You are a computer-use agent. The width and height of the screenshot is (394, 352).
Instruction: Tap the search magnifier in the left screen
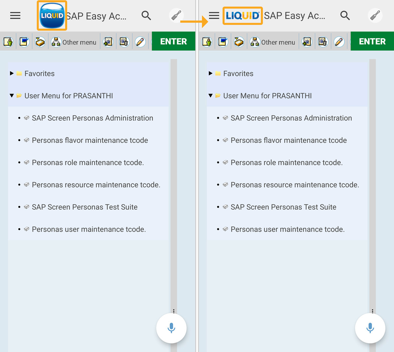[x=146, y=15]
